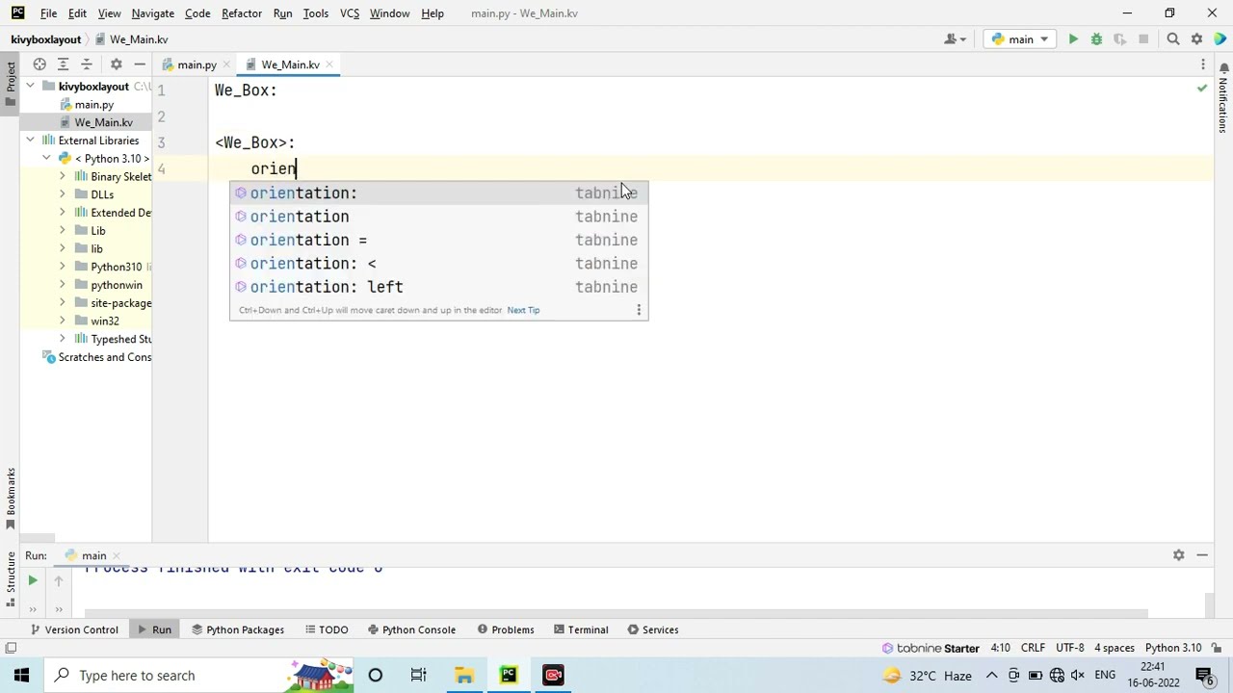The image size is (1233, 693).
Task: Open the Problems tool window tab
Action: pos(504,629)
